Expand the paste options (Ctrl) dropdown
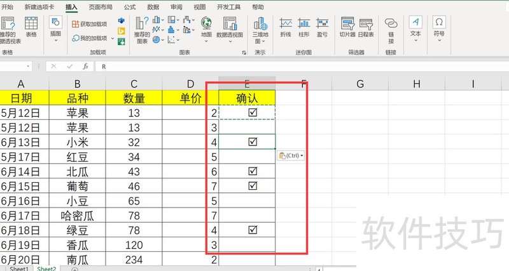The height and width of the screenshot is (271, 509). pos(291,155)
